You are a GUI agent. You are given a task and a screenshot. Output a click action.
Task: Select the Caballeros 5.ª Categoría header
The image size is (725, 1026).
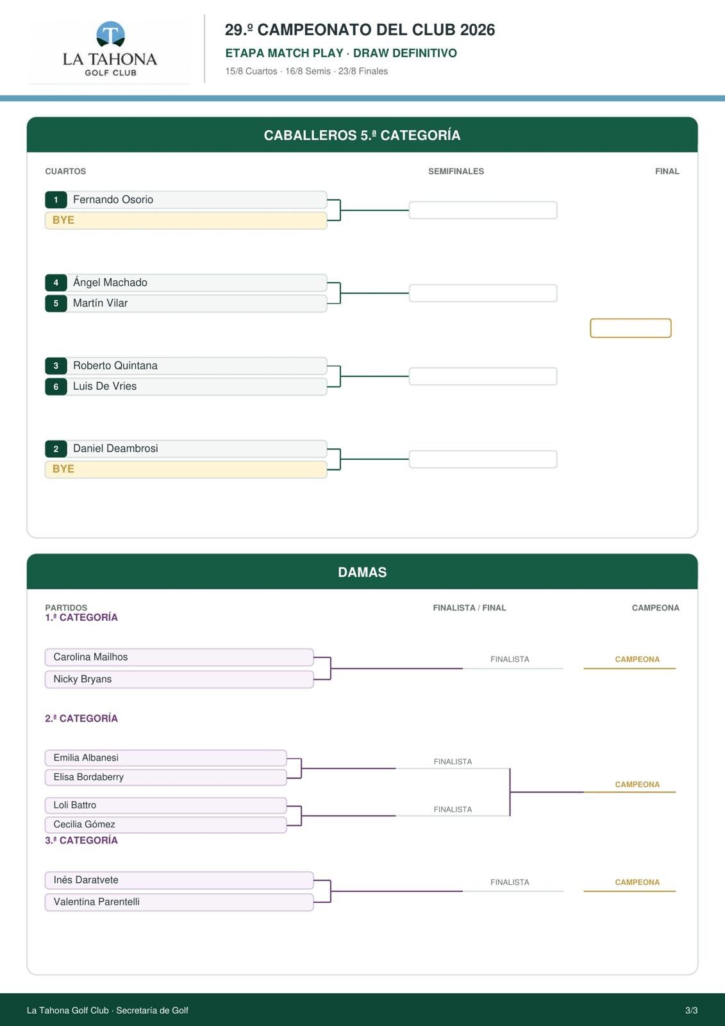tap(362, 135)
